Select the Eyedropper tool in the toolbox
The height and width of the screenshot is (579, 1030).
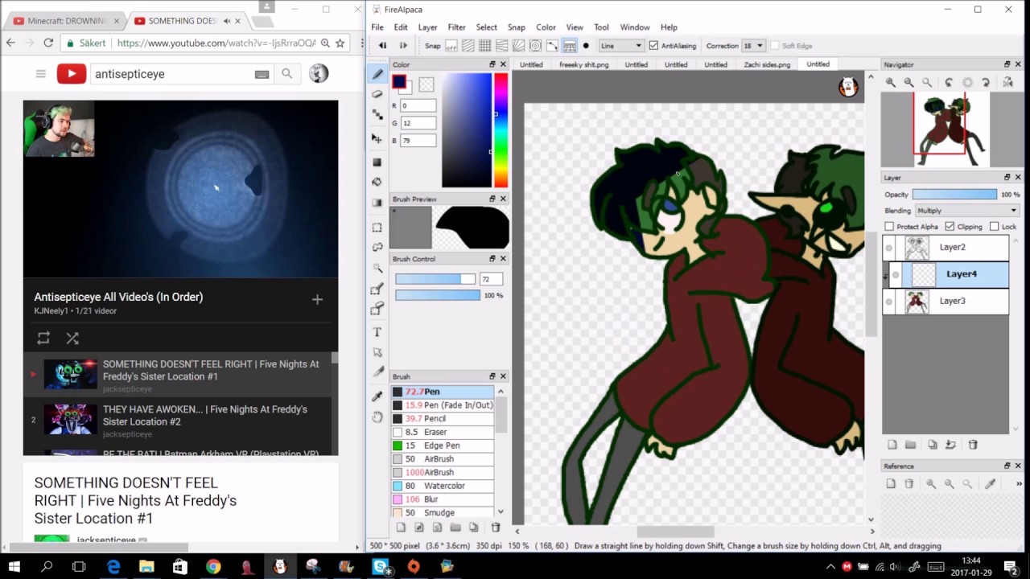click(x=377, y=396)
